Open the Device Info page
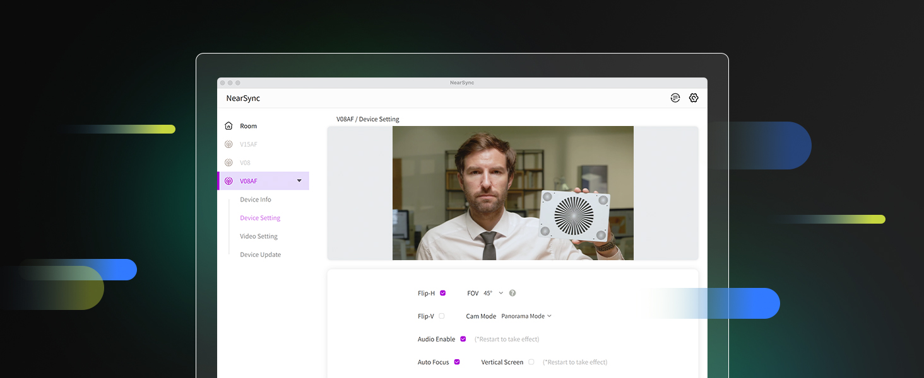924x378 pixels. click(x=256, y=200)
